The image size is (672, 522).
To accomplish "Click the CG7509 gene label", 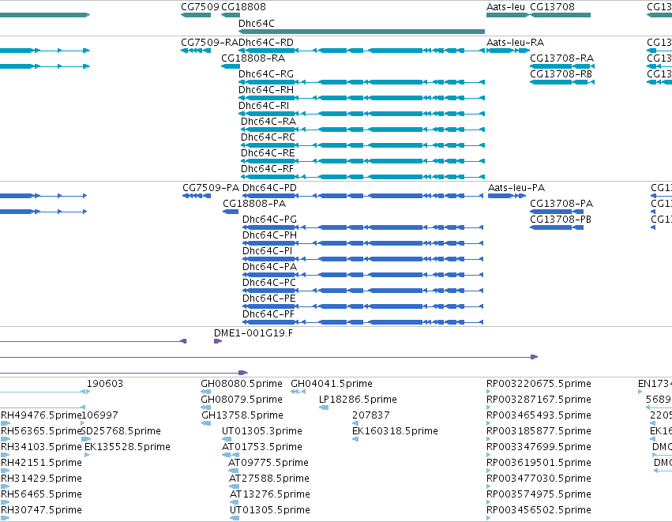I will [200, 7].
